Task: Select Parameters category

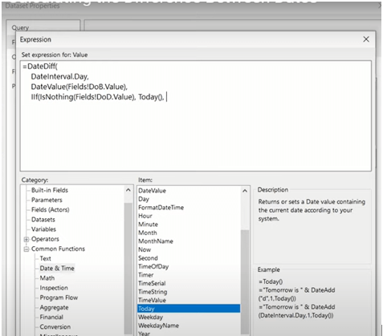Action: pos(47,200)
